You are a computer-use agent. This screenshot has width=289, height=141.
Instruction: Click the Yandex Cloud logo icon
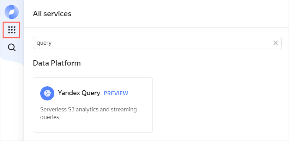click(12, 12)
